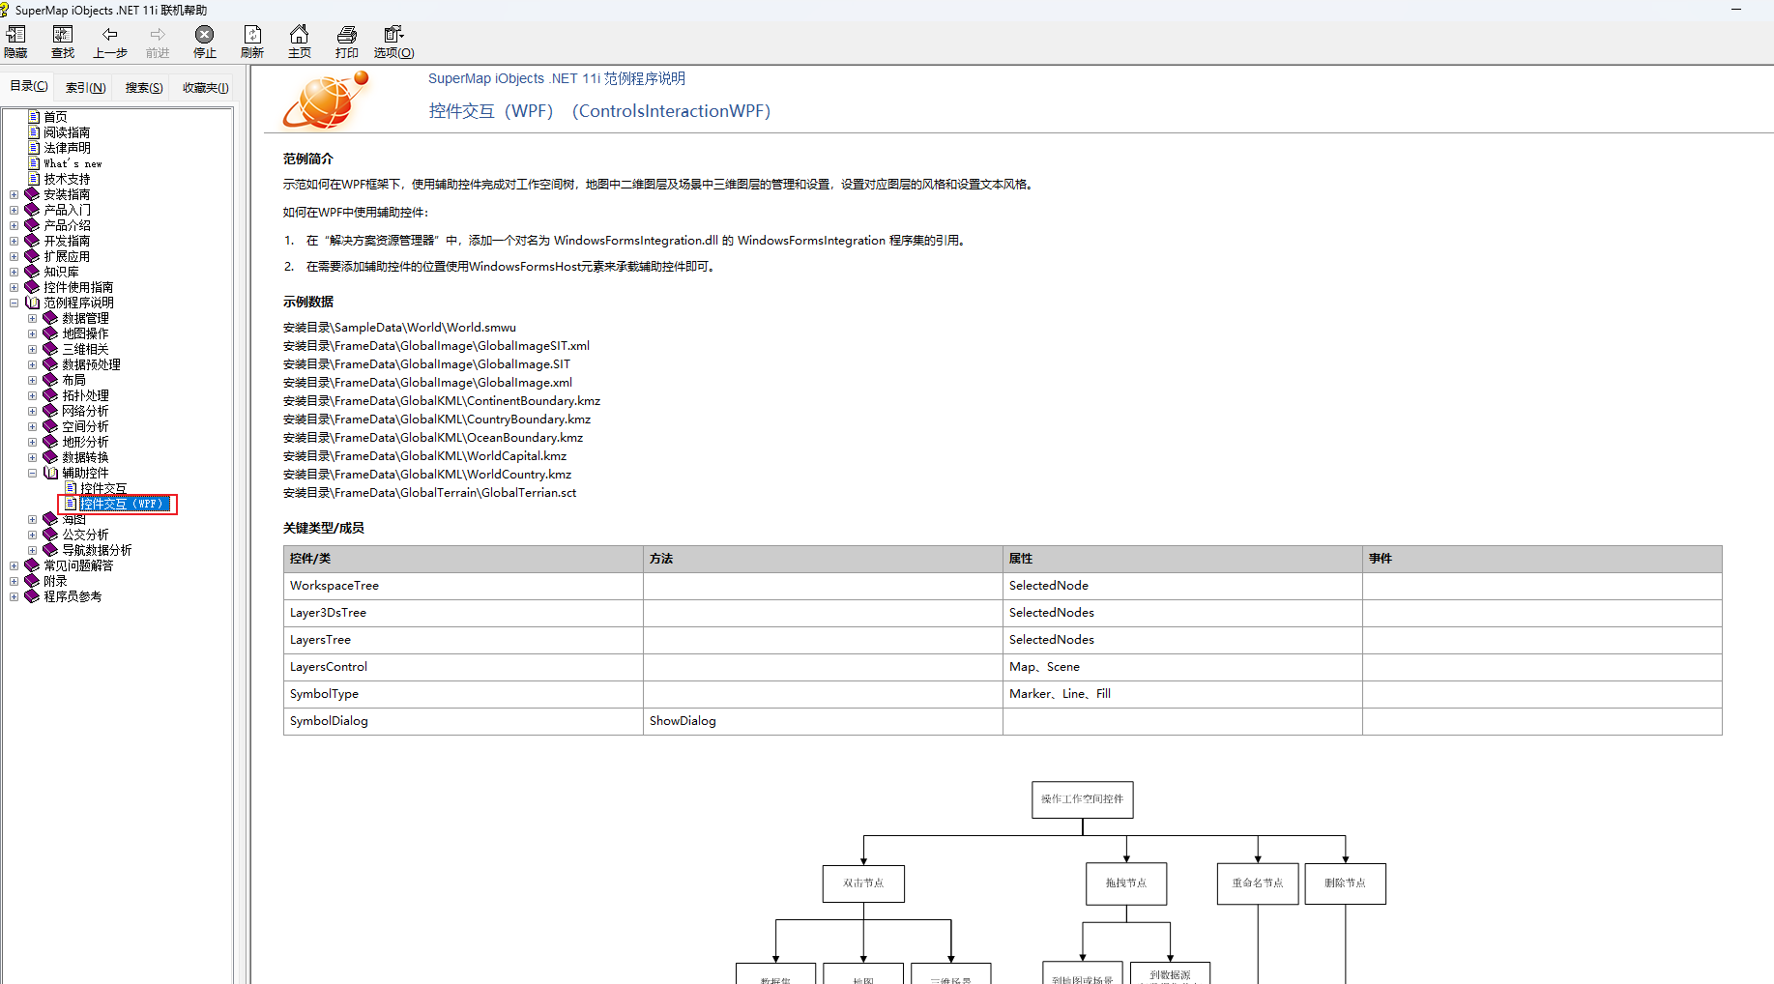1774x984 pixels.
Task: Switch to the 目录(C) contents tab
Action: (x=29, y=86)
